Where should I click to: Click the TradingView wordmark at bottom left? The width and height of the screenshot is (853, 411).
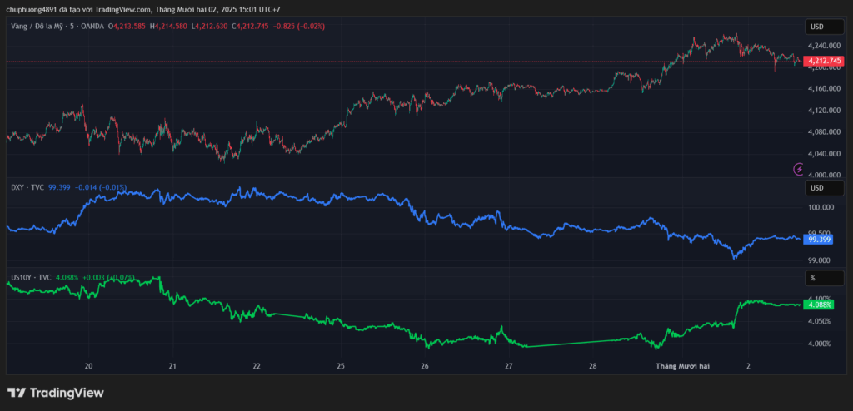pos(67,393)
